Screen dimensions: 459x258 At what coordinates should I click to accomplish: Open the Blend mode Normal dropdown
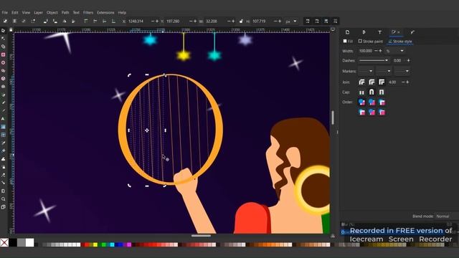click(x=446, y=216)
